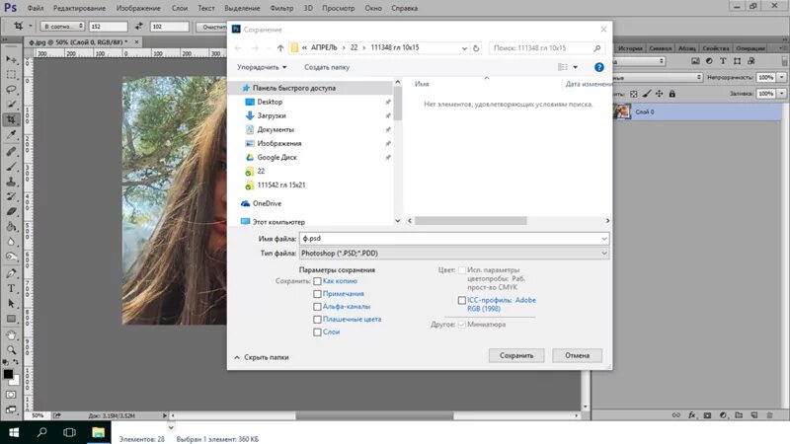The image size is (790, 444).
Task: Select the Move tool in Photoshop toolbar
Action: click(11, 59)
